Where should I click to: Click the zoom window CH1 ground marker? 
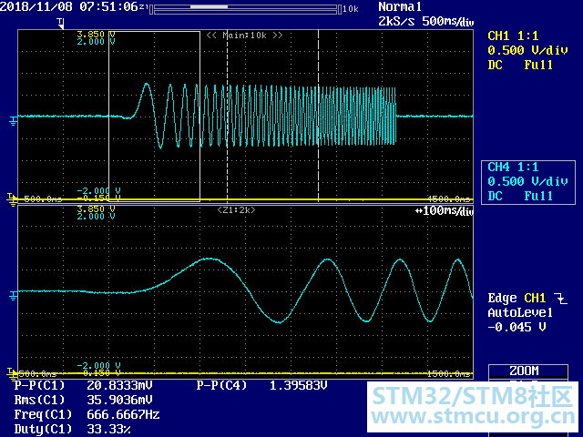[x=12, y=292]
